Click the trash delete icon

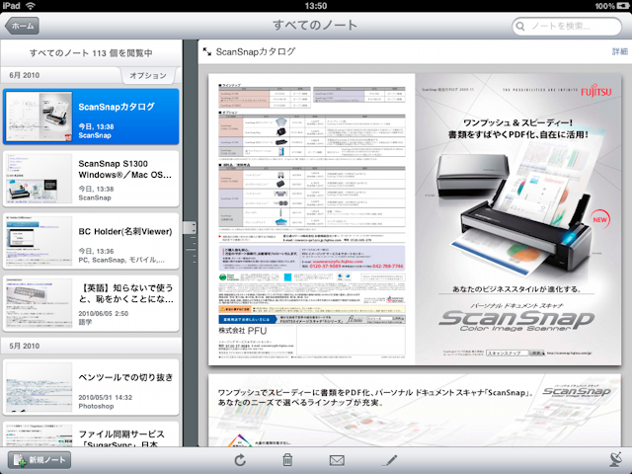pyautogui.click(x=287, y=460)
